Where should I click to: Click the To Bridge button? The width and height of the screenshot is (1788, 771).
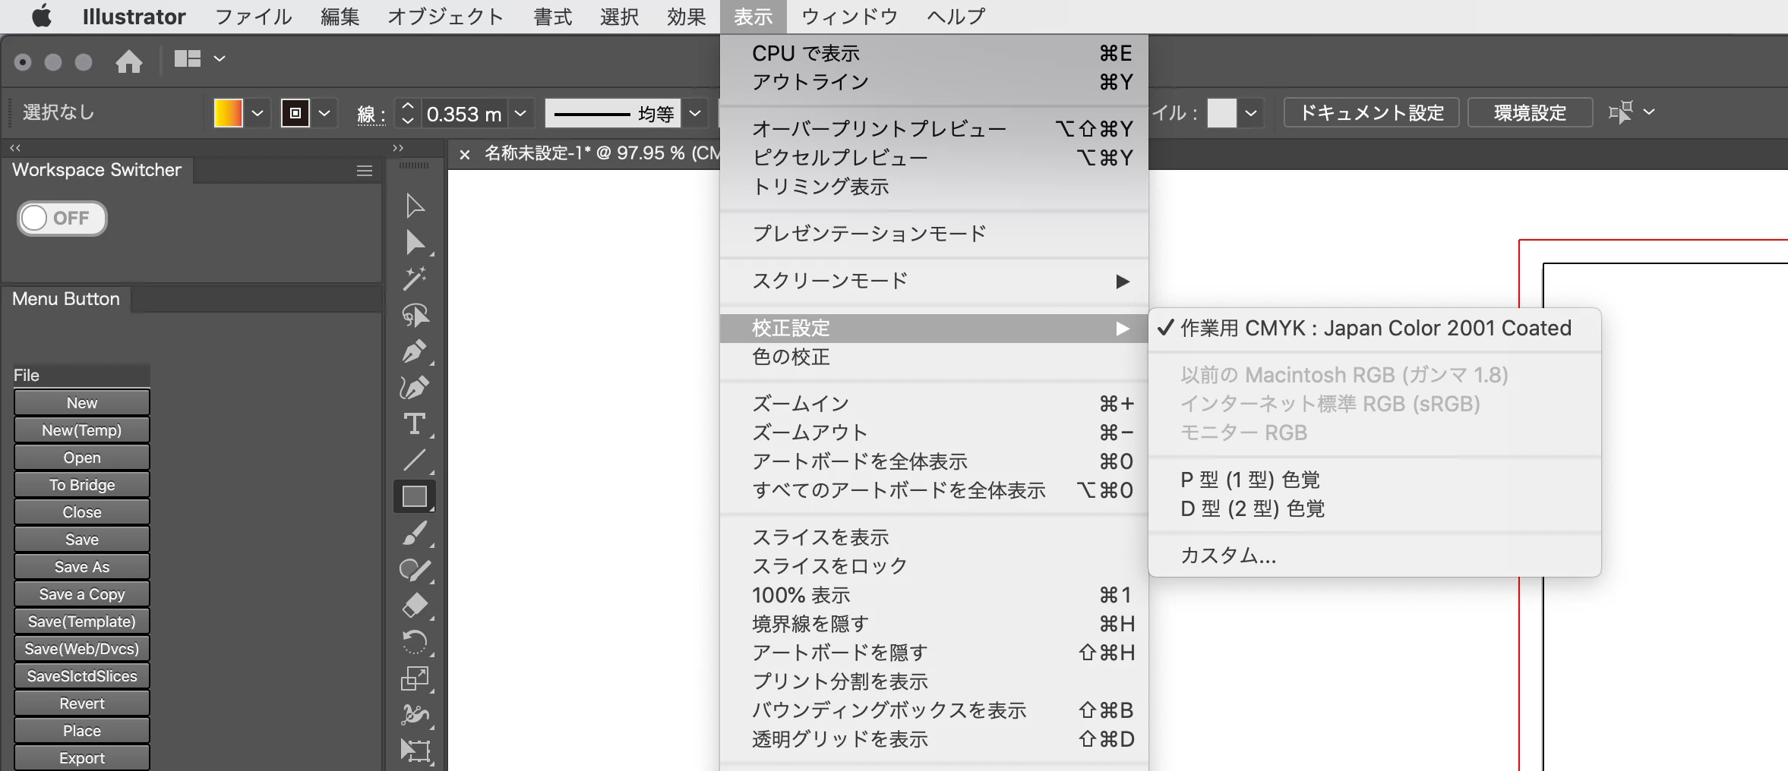pyautogui.click(x=82, y=485)
